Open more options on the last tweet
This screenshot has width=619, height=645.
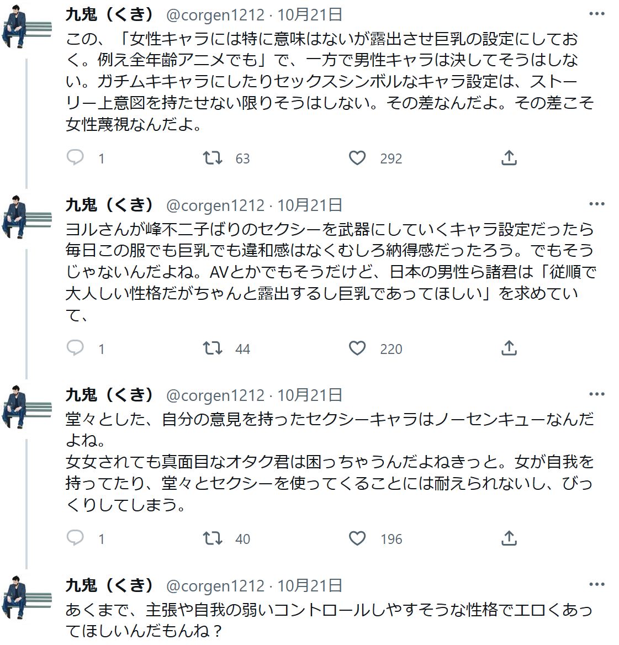point(597,584)
